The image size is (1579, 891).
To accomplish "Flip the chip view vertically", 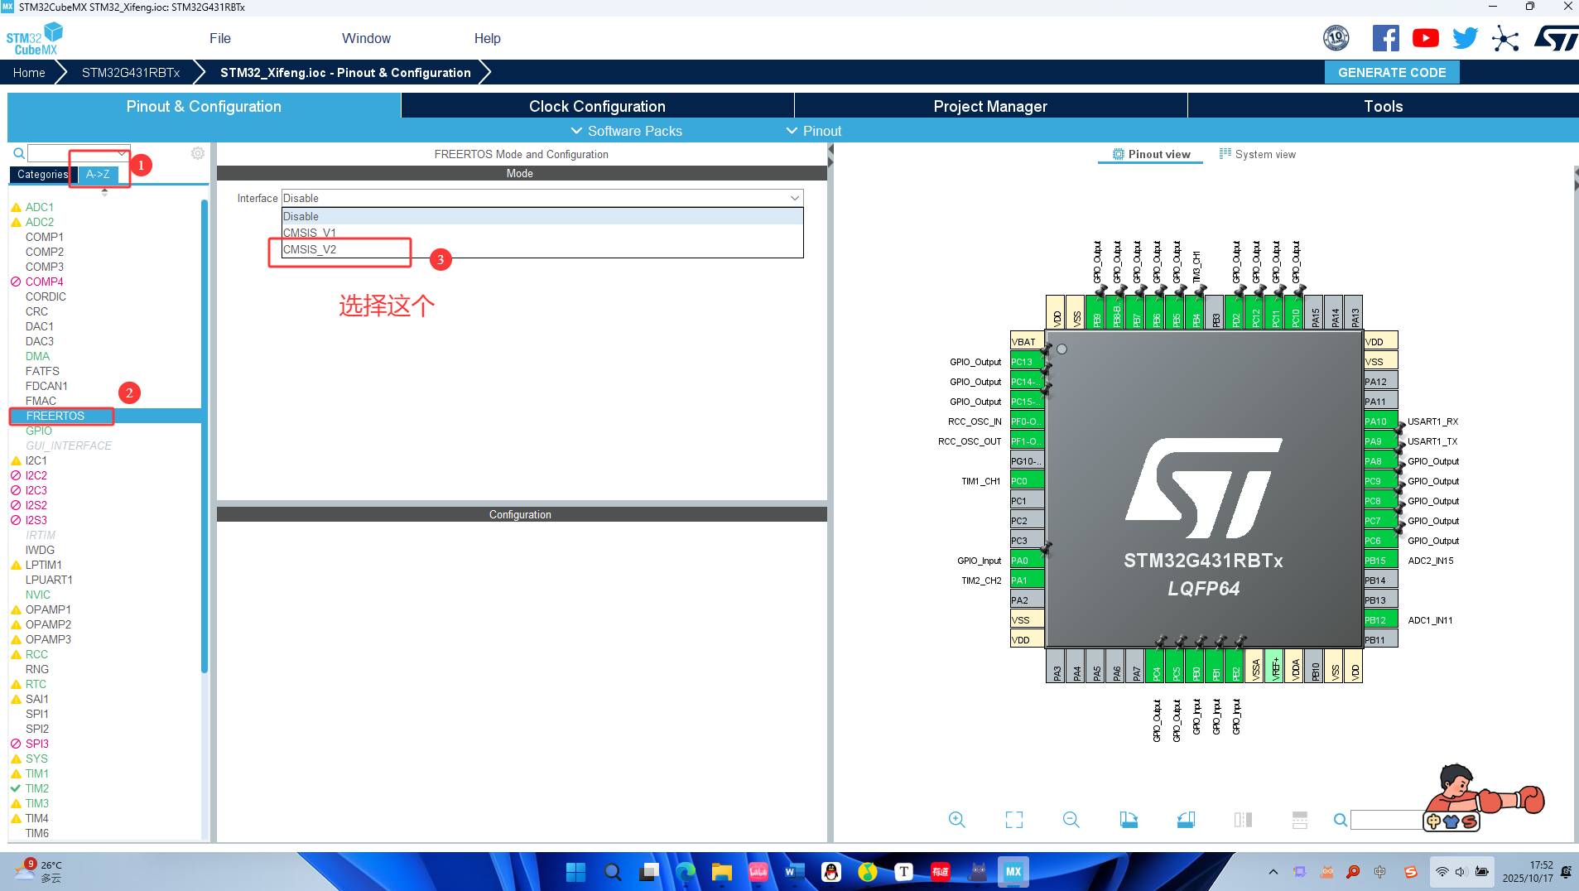I will click(1300, 820).
